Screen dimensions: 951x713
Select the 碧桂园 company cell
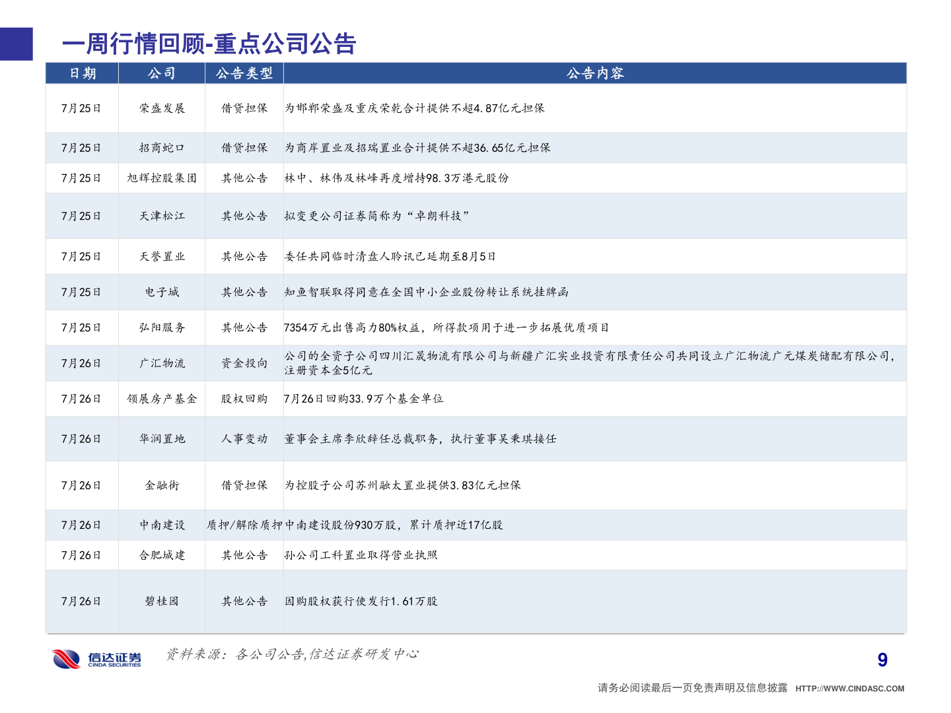pyautogui.click(x=160, y=601)
